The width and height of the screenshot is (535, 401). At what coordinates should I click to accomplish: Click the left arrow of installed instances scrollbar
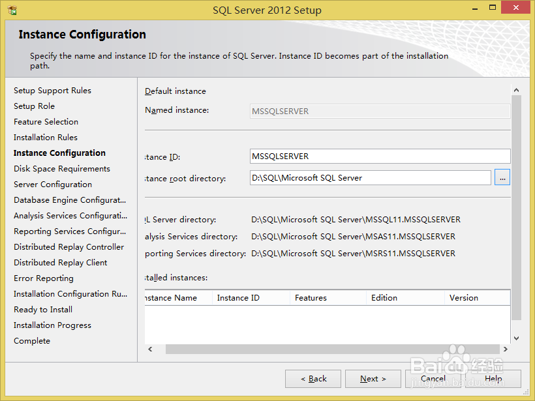151,349
